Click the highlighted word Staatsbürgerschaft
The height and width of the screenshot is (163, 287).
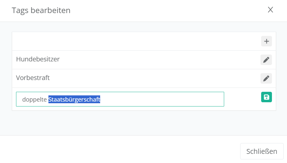pyautogui.click(x=74, y=99)
